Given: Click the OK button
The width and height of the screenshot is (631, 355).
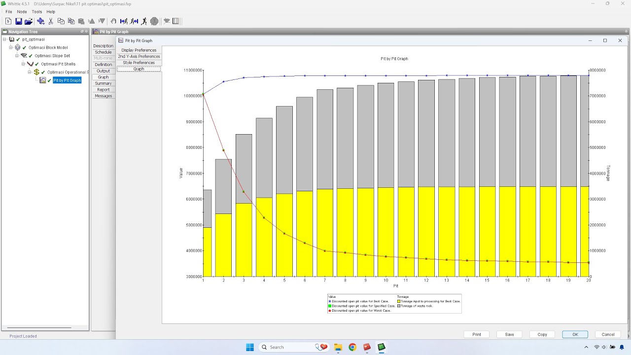Looking at the screenshot, I should coord(575,334).
